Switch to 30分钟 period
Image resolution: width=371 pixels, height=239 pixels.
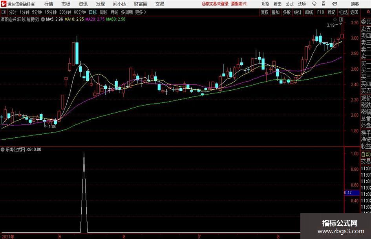click(x=65, y=12)
